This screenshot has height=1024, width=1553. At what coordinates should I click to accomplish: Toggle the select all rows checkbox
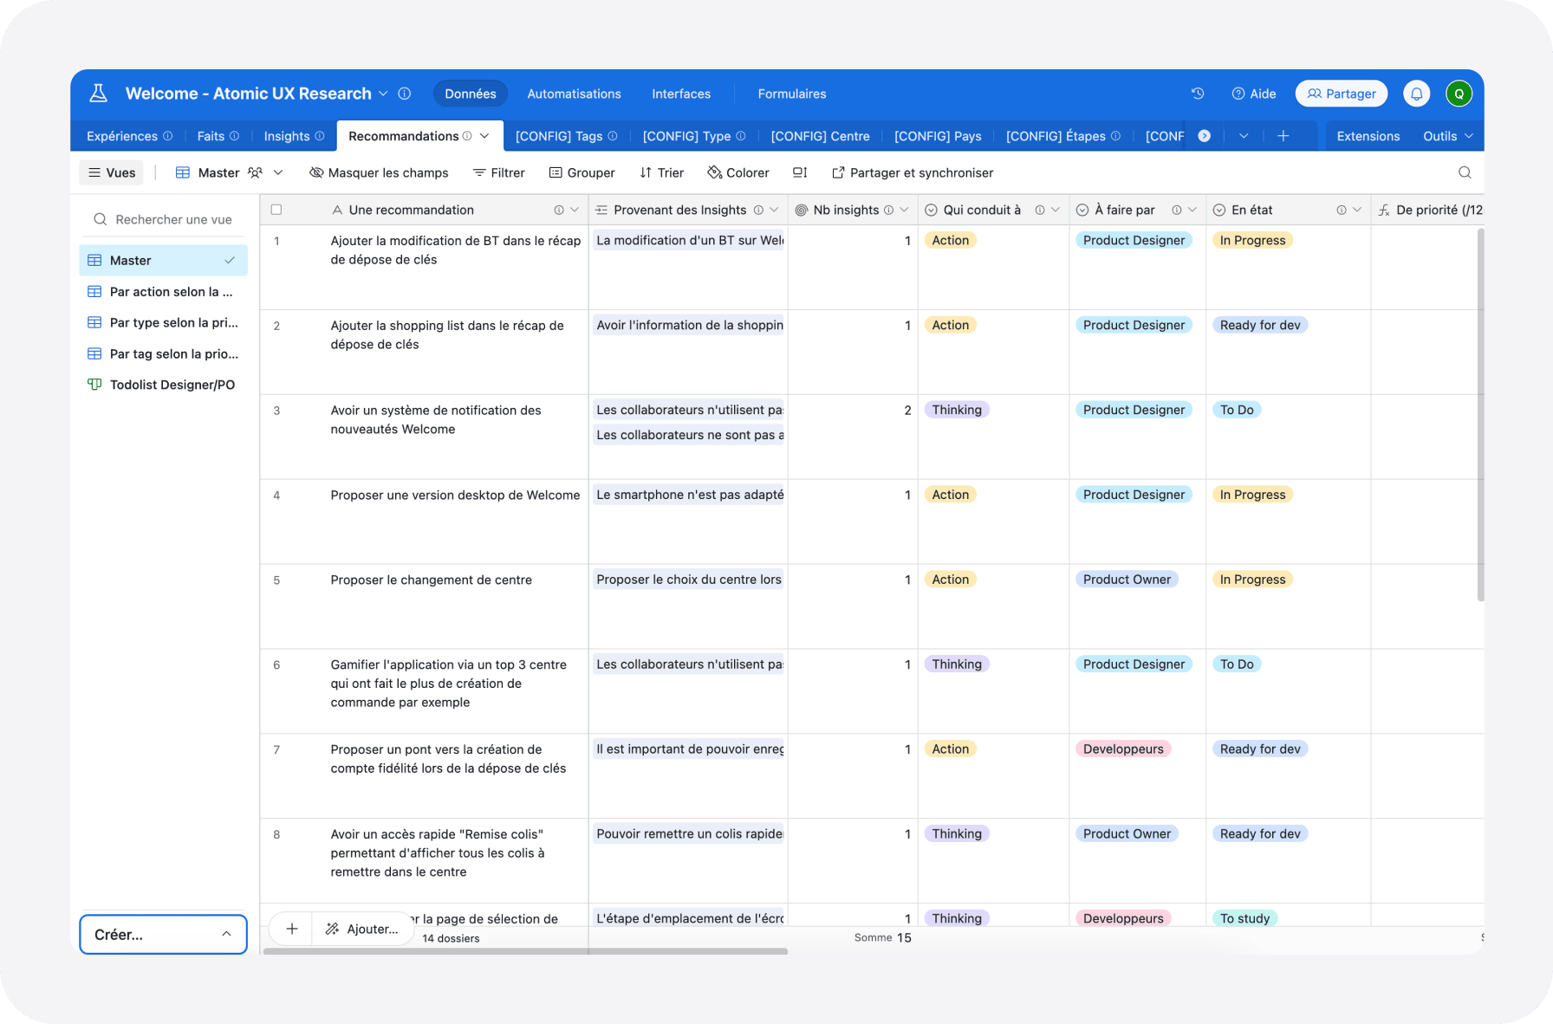tap(276, 210)
